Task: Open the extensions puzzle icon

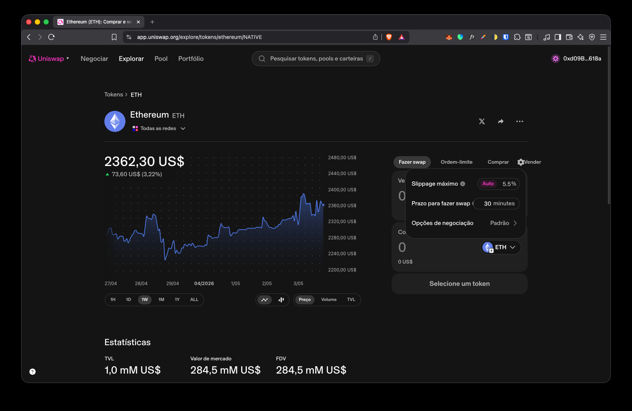Action: [x=517, y=37]
